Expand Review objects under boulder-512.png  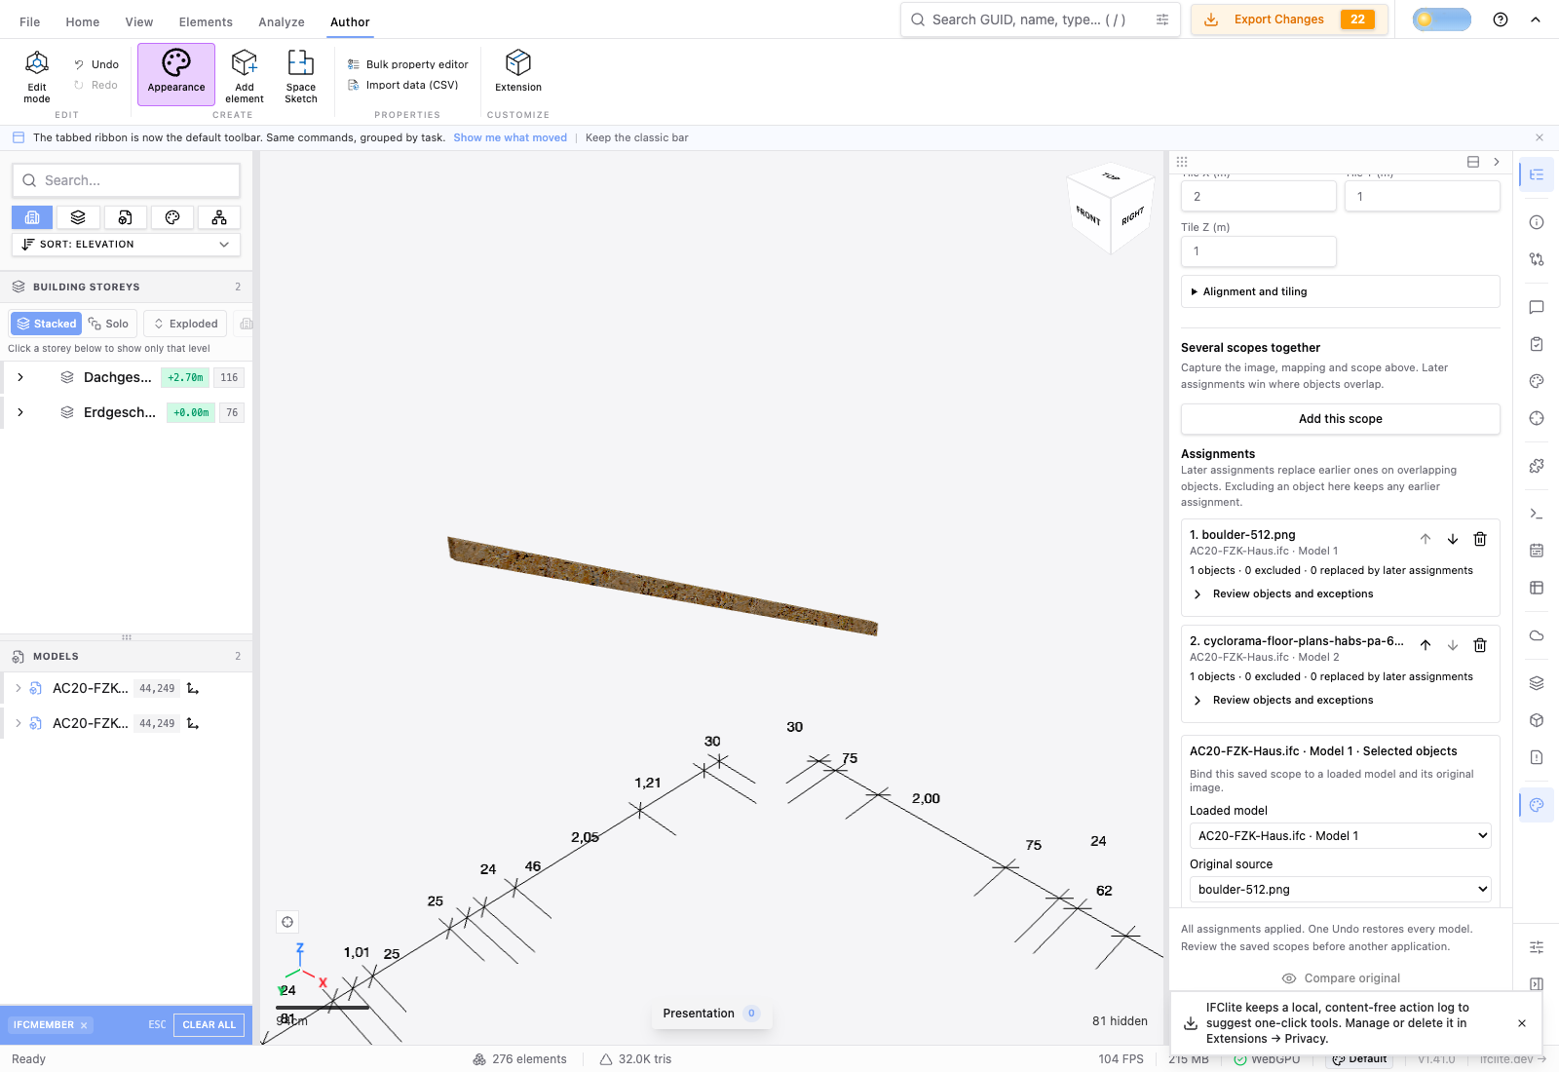click(1283, 593)
